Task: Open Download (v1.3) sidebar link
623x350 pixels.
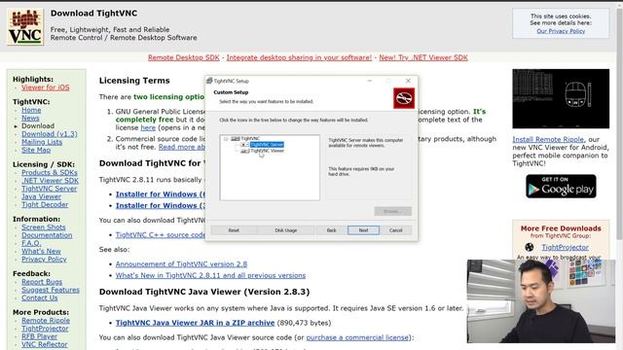Action: click(x=50, y=134)
